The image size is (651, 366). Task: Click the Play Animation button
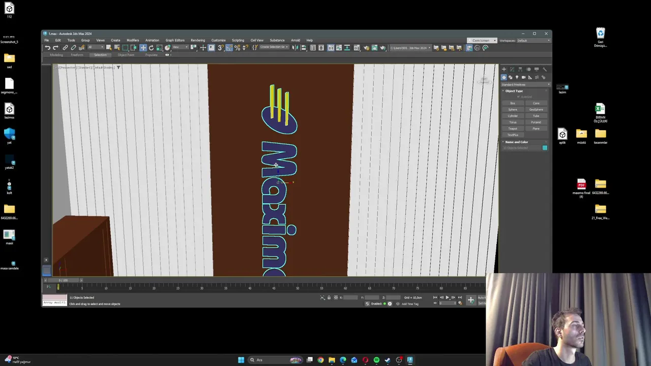447,297
